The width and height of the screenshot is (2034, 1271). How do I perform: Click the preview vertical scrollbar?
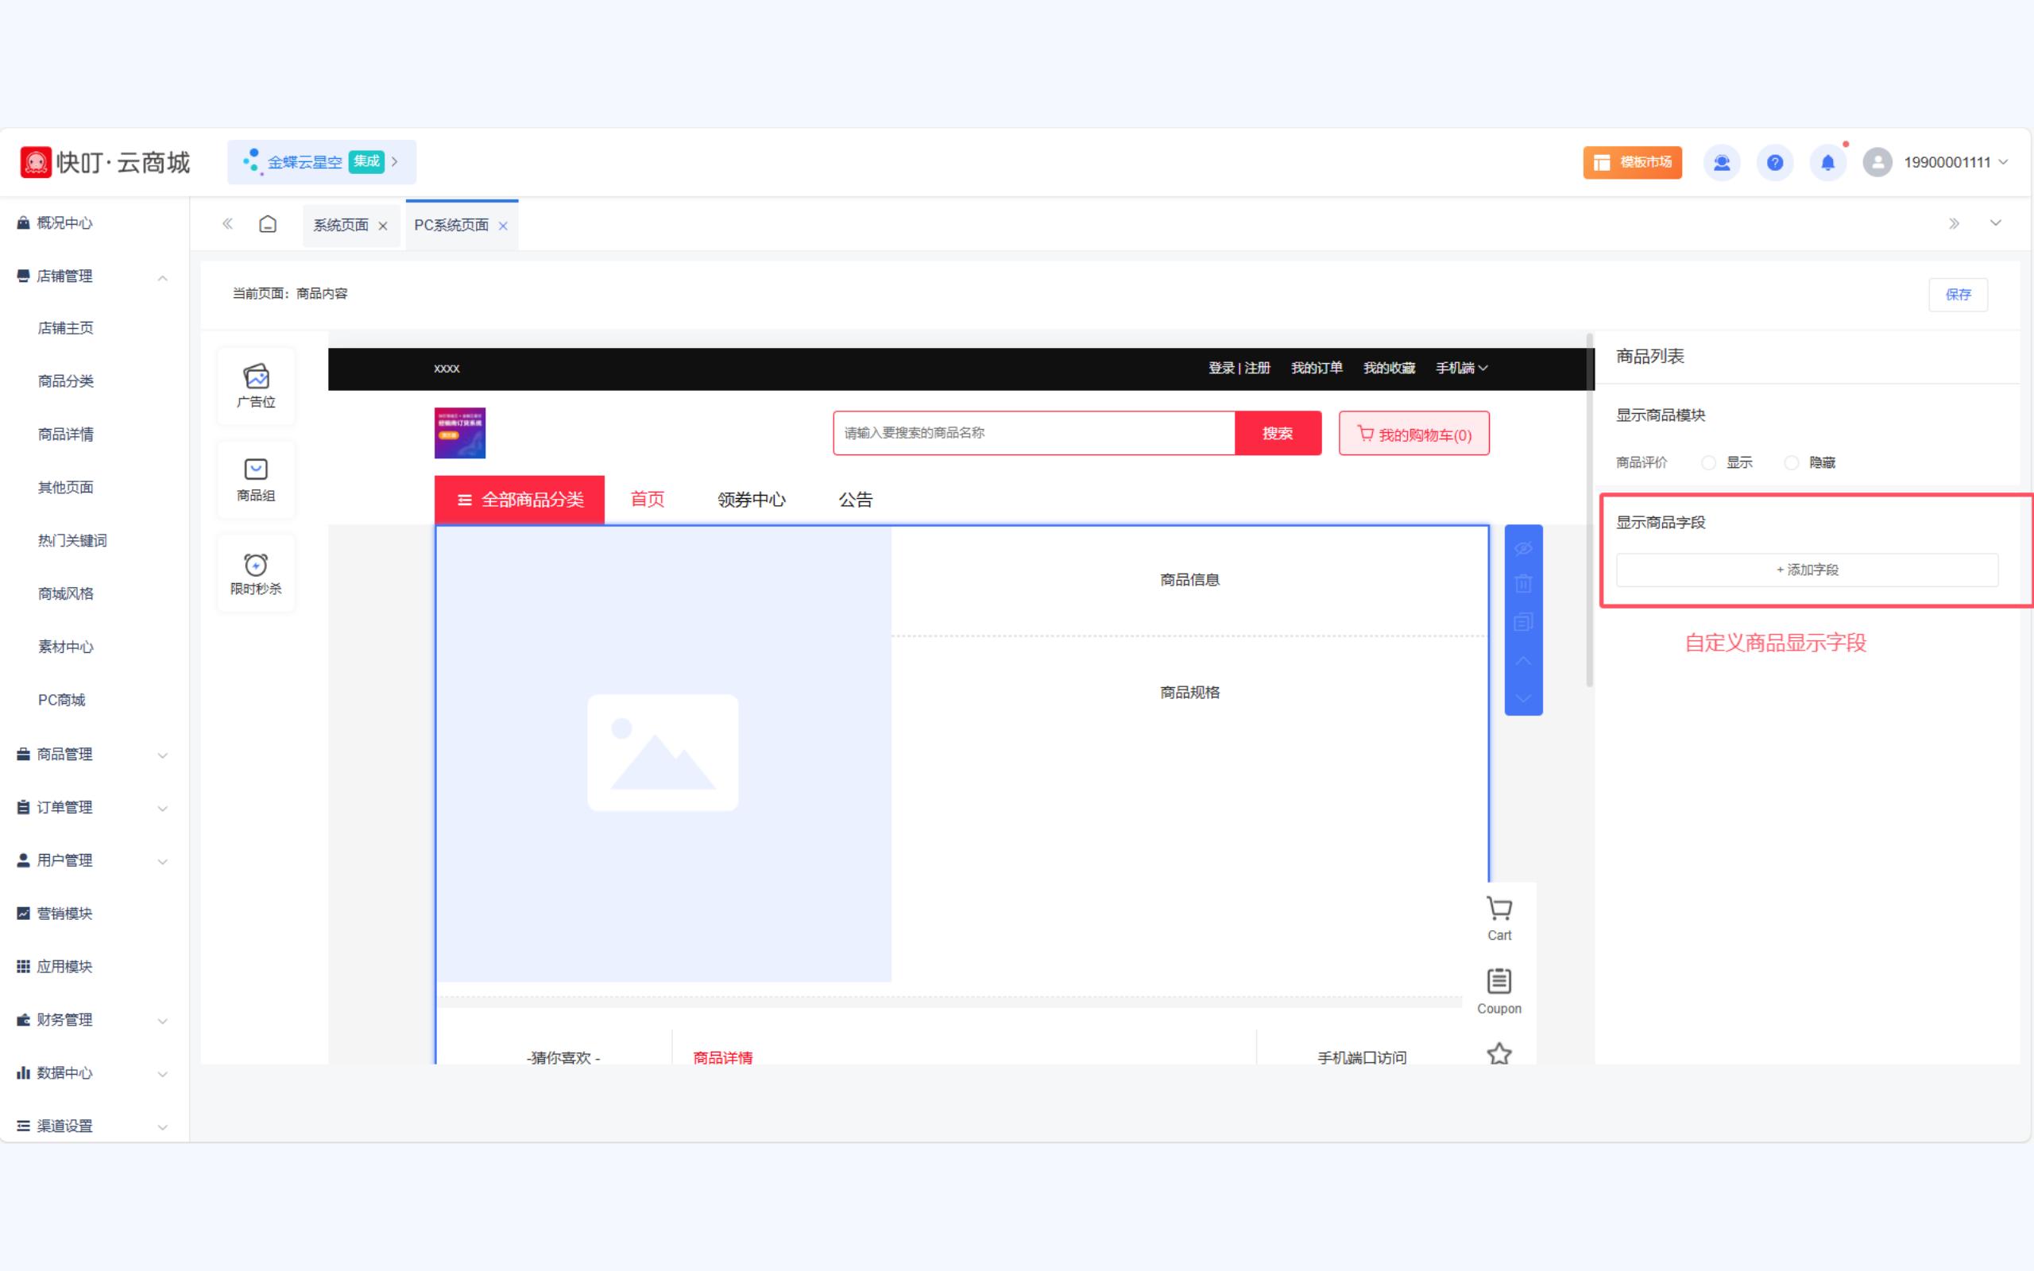click(1589, 510)
